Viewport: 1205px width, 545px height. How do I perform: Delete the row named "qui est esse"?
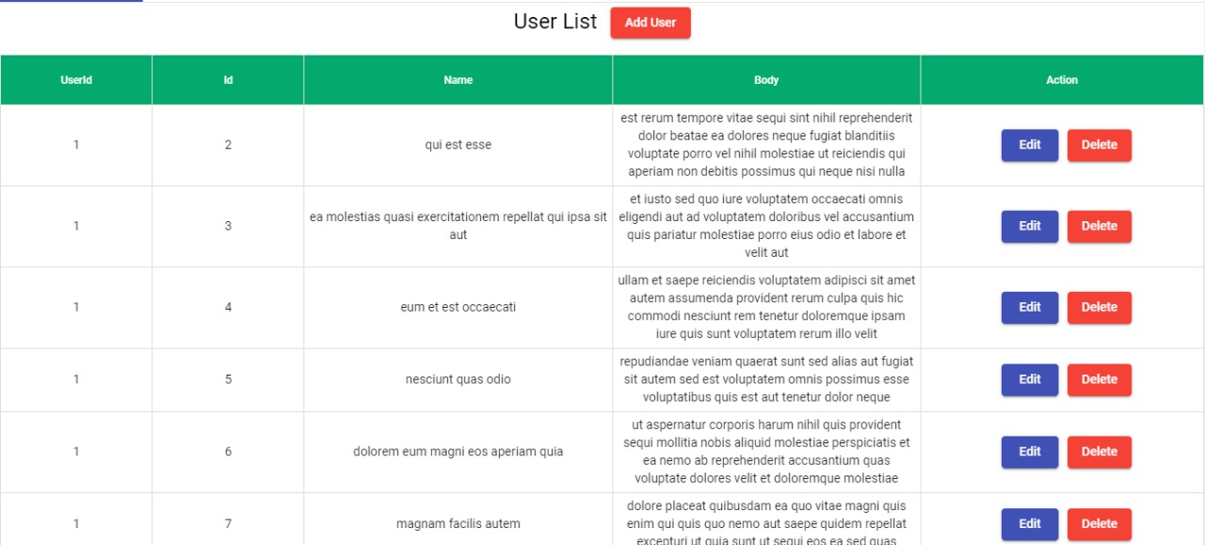click(x=1099, y=145)
